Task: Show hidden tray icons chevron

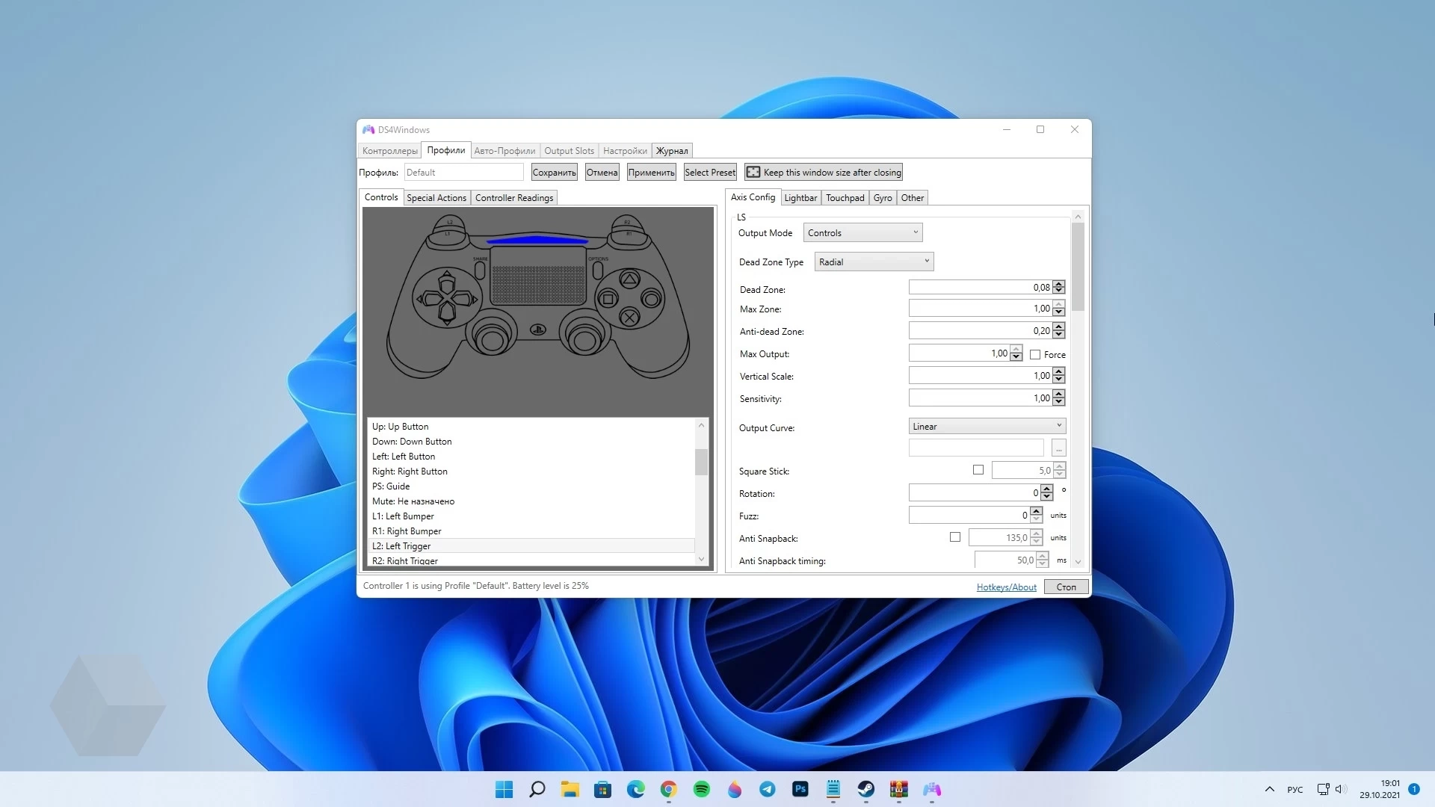Action: pyautogui.click(x=1269, y=789)
